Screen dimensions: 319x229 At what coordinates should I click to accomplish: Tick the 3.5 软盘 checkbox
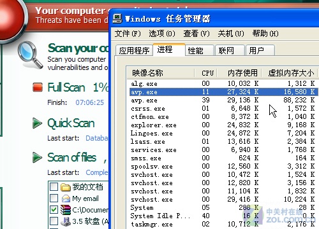pos(54,221)
